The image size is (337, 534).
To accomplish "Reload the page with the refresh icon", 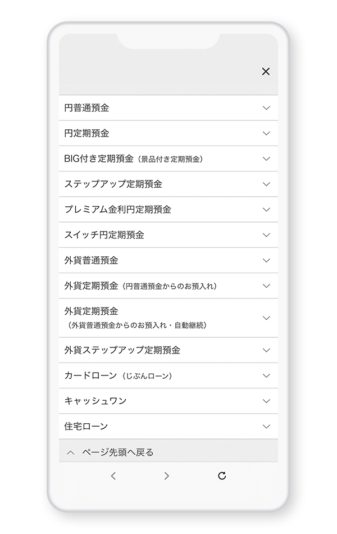I will pyautogui.click(x=222, y=476).
